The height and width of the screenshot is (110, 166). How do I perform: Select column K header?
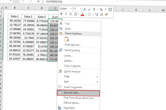136,10
